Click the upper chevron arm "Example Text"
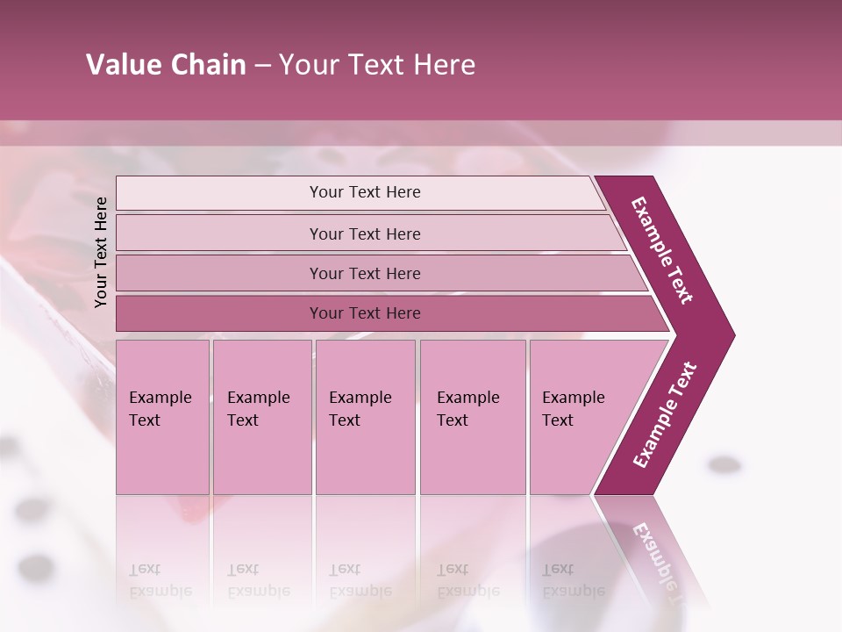Viewport: 842px width, 632px height. (x=664, y=252)
